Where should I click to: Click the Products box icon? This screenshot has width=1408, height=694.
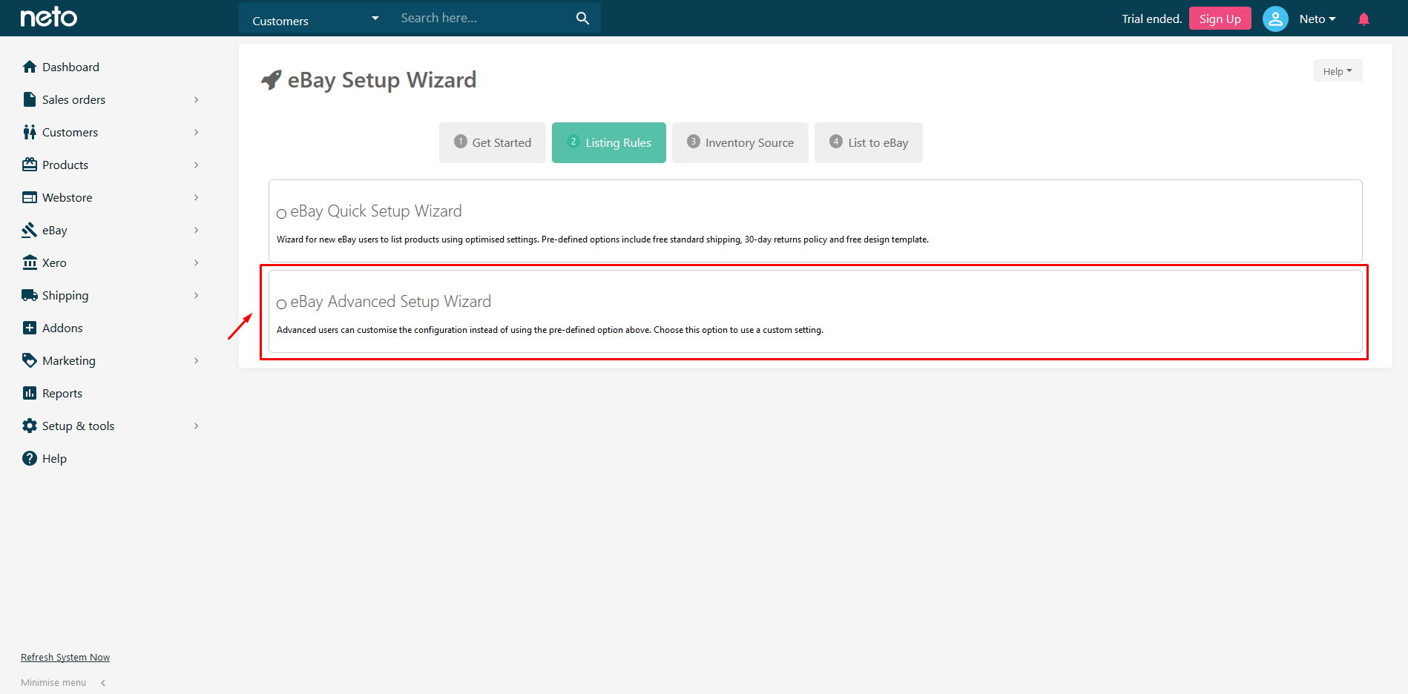point(30,165)
